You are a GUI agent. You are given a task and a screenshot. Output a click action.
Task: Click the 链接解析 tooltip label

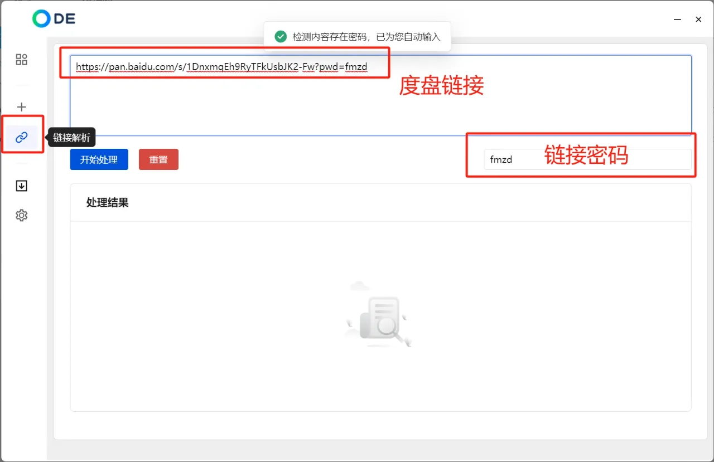[72, 137]
